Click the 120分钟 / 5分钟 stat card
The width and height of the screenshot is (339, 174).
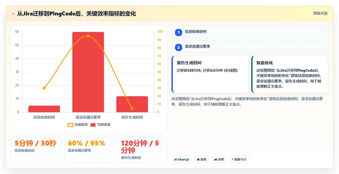coord(142,149)
